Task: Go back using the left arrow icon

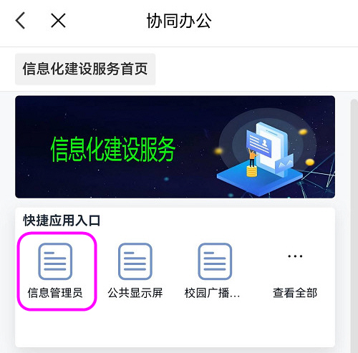Action: (x=20, y=21)
